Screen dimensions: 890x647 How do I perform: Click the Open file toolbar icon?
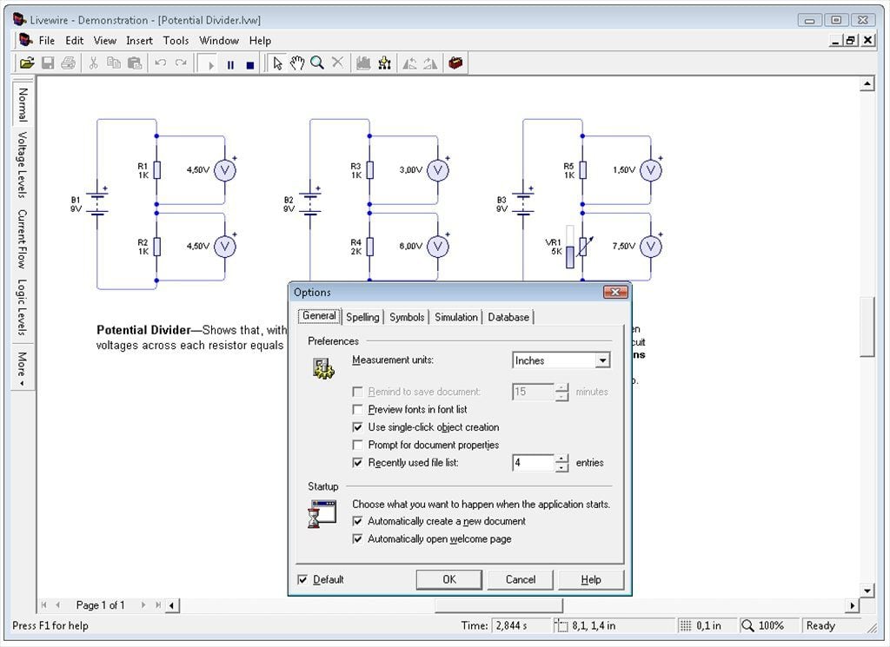point(27,63)
